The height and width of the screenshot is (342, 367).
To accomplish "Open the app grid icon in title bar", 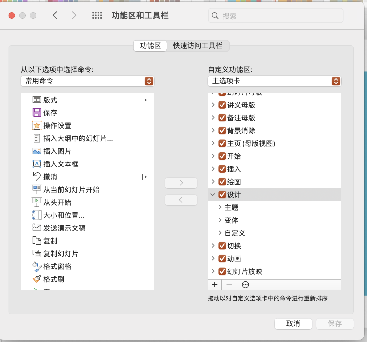I will coord(97,15).
